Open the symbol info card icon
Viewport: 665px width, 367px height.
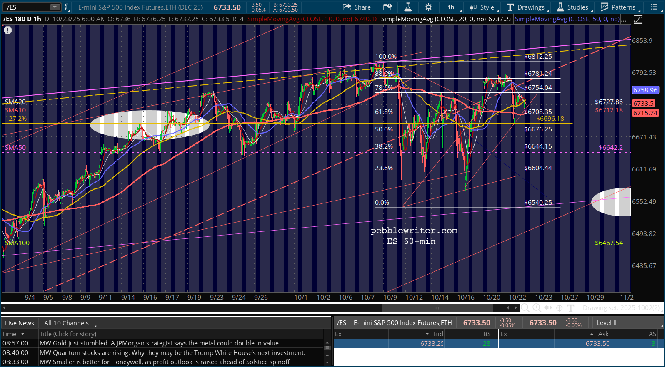(x=387, y=7)
